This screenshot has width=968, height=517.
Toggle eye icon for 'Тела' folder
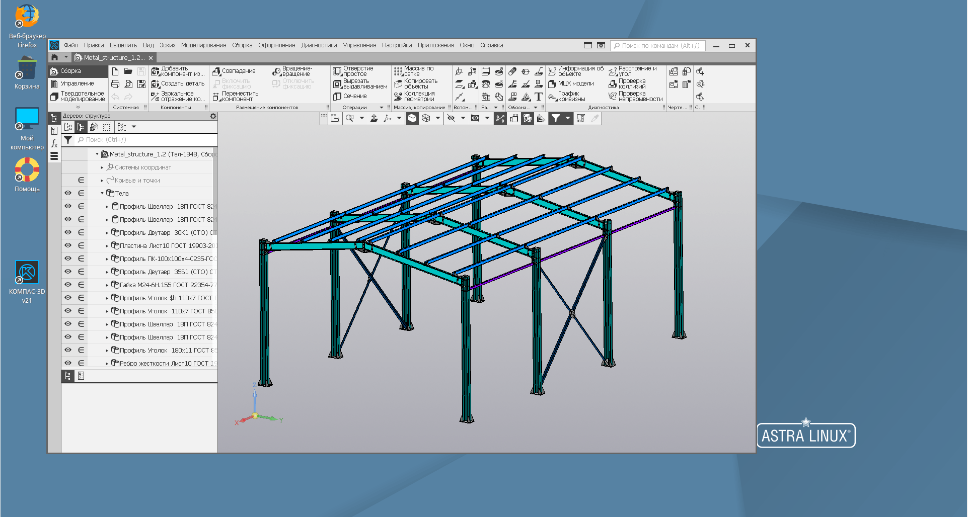pyautogui.click(x=68, y=193)
